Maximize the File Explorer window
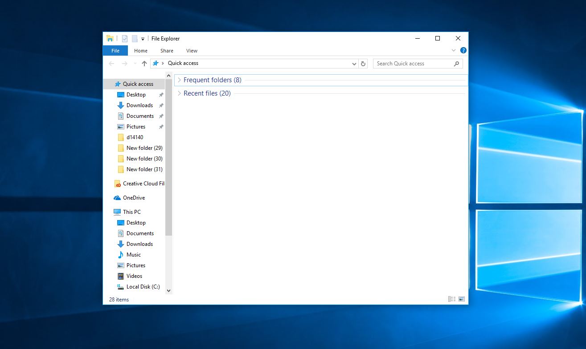 pyautogui.click(x=438, y=39)
